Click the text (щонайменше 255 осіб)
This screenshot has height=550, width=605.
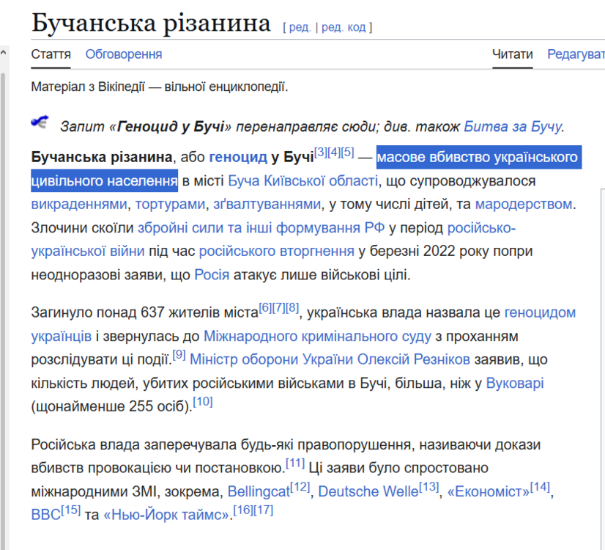click(x=111, y=406)
